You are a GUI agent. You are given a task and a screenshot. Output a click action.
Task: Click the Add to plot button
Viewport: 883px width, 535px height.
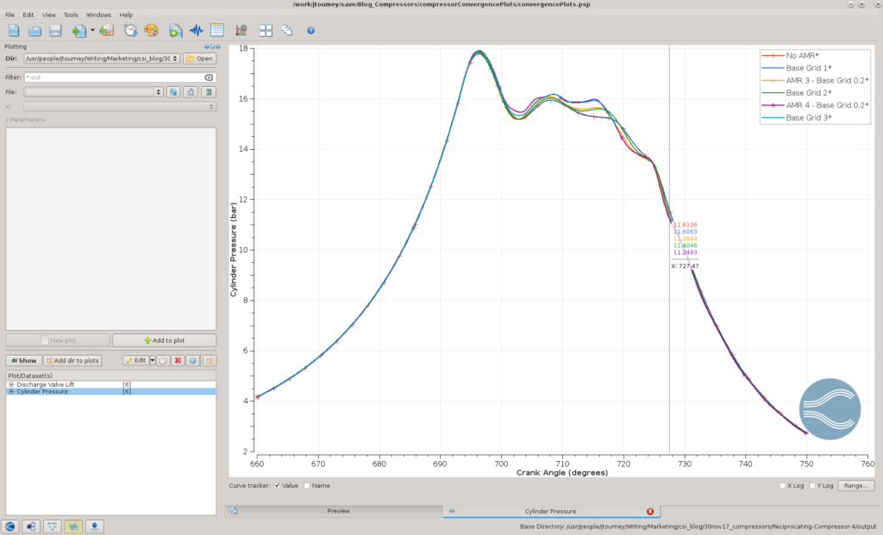pos(165,340)
